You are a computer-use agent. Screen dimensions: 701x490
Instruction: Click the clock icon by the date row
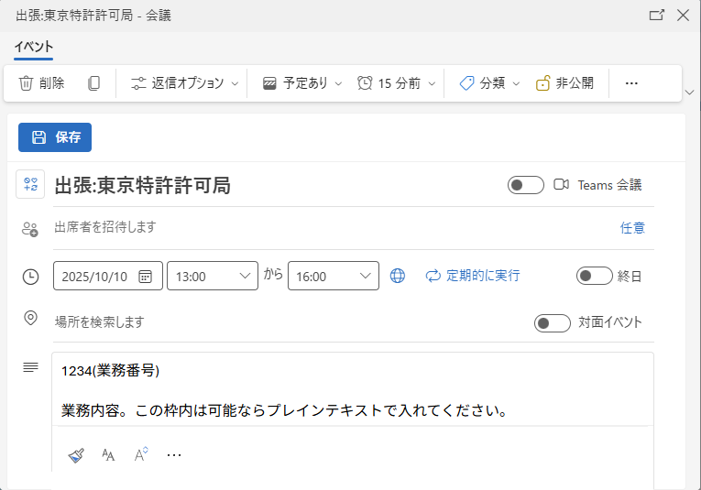[30, 277]
